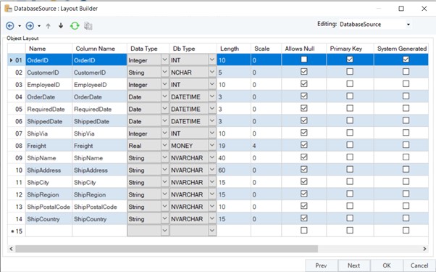Maximize the Layout Builder window

(401, 9)
